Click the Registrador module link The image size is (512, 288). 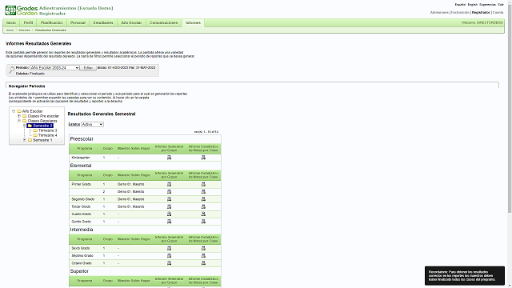tap(481, 13)
